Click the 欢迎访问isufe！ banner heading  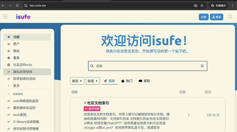pos(144,41)
